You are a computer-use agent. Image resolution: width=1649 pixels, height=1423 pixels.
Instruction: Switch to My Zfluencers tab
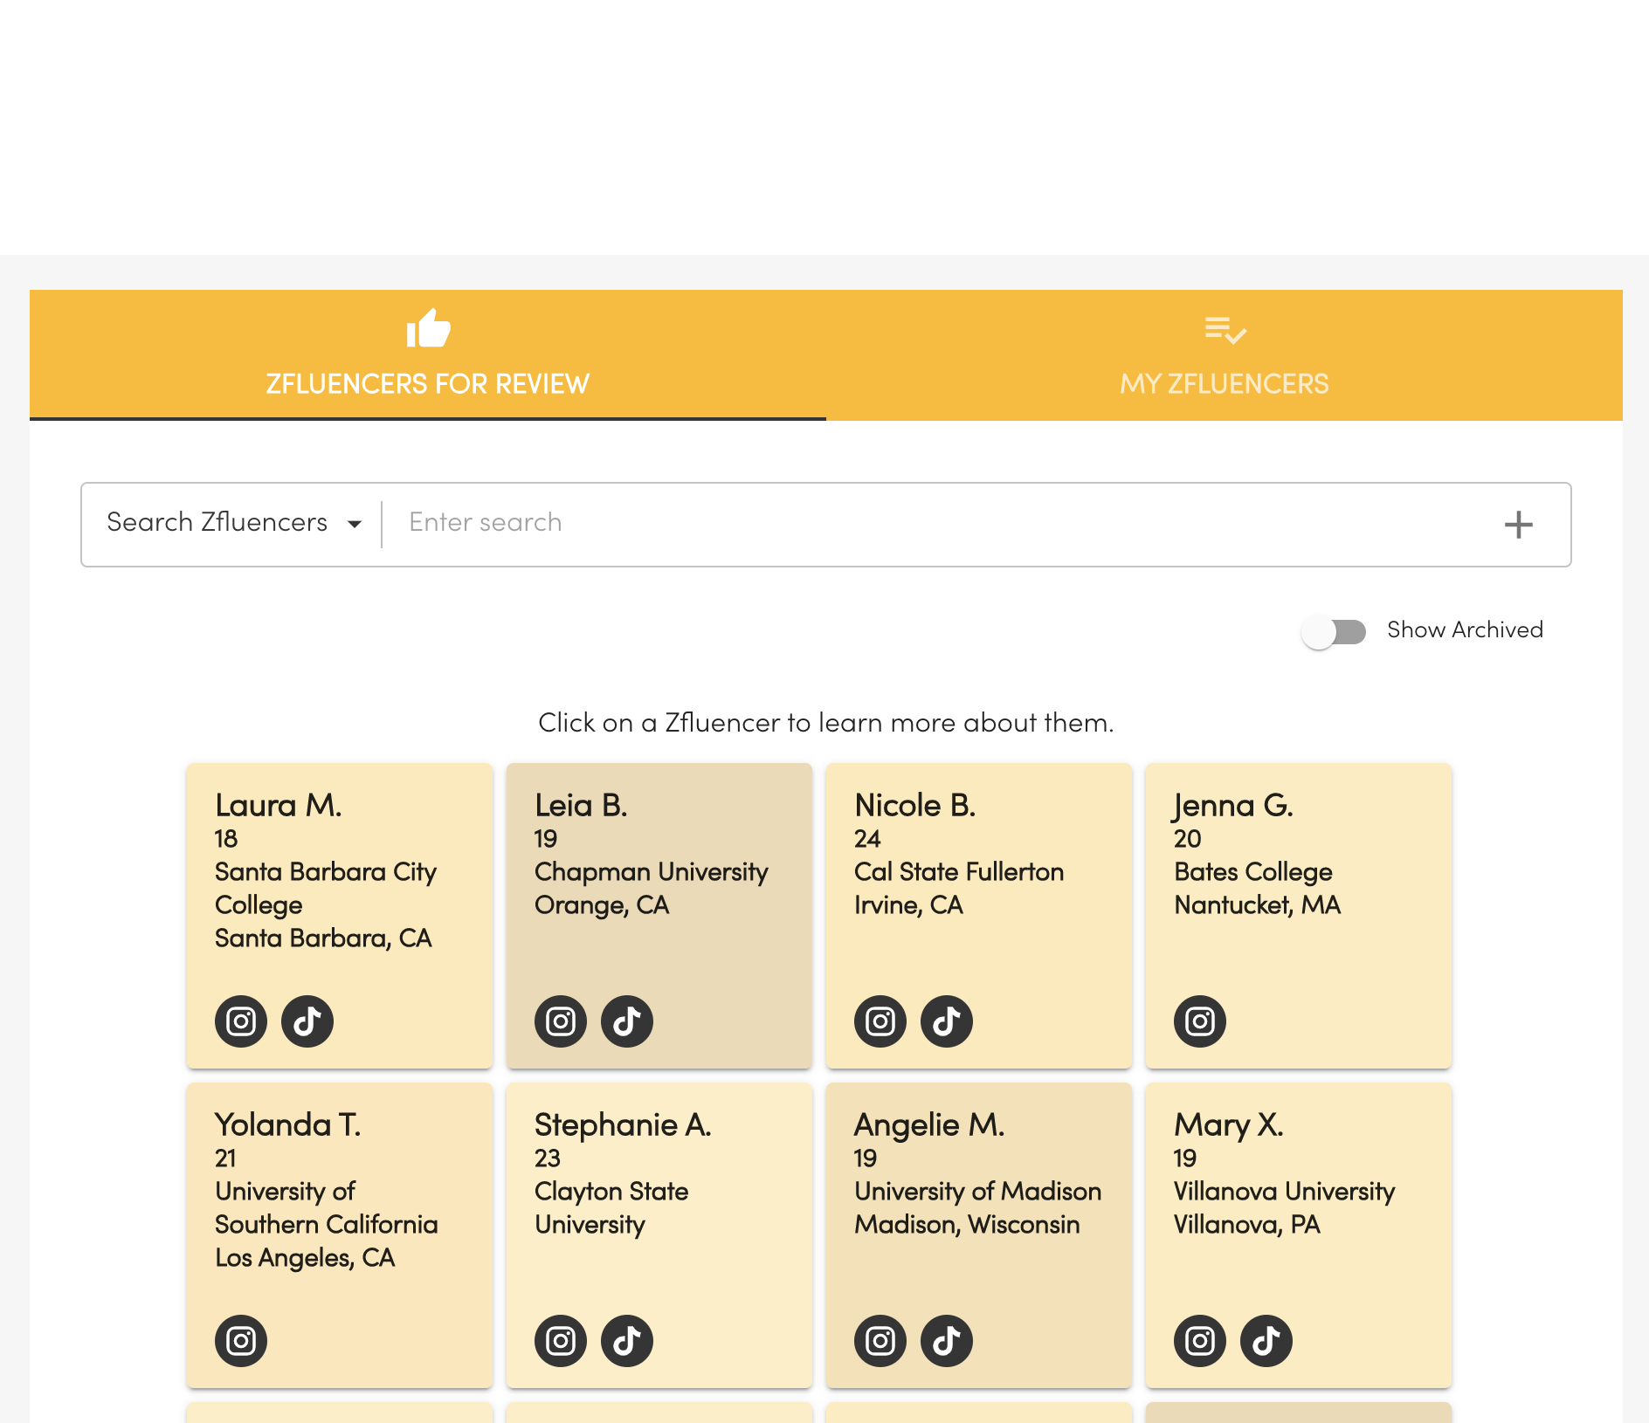(x=1225, y=355)
